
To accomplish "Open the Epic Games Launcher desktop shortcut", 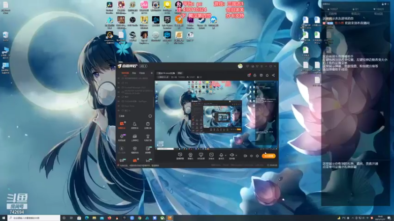I will click(167, 22).
